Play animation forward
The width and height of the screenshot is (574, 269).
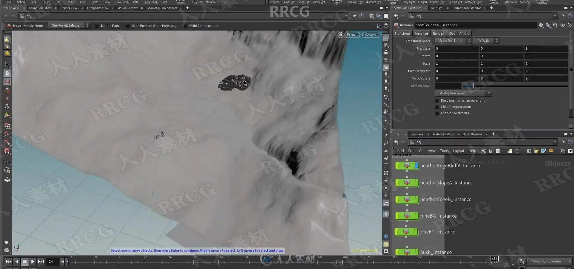[x=33, y=262]
